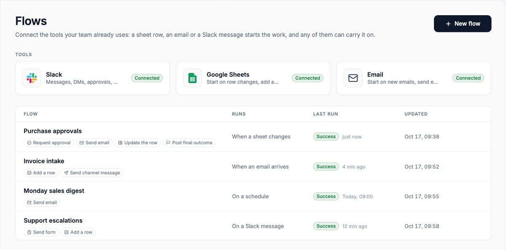This screenshot has height=250, width=506.
Task: Click "When a sheet changes" trigger text
Action: pyautogui.click(x=261, y=137)
